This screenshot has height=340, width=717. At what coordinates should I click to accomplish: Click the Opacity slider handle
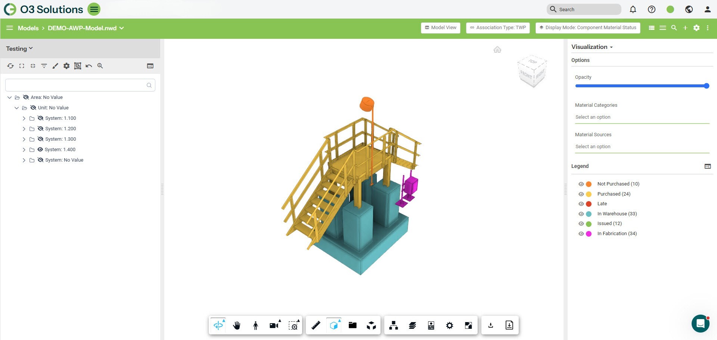coord(706,86)
